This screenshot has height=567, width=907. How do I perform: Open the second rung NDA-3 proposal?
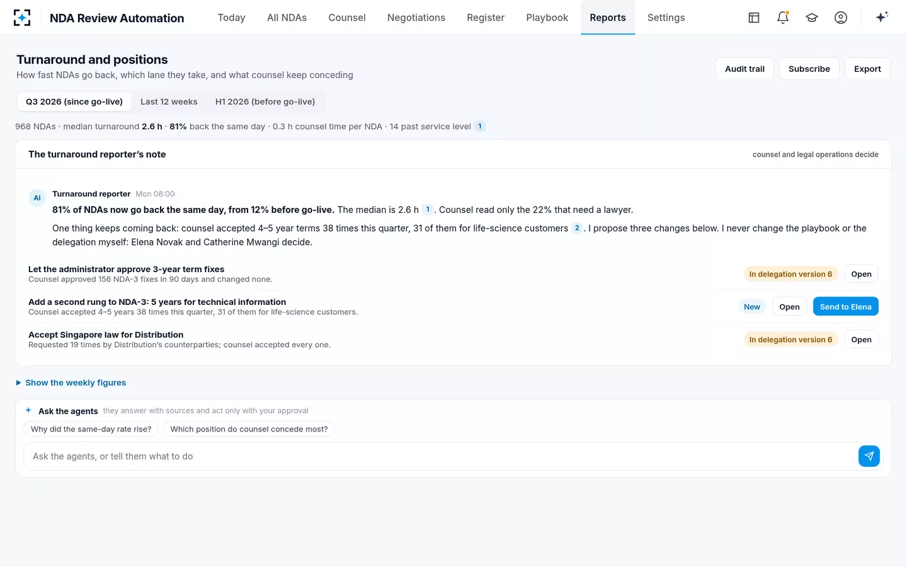tap(789, 307)
